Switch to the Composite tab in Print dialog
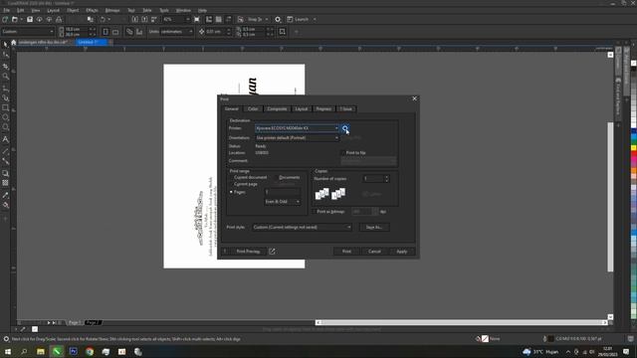The height and width of the screenshot is (358, 637). (x=277, y=108)
